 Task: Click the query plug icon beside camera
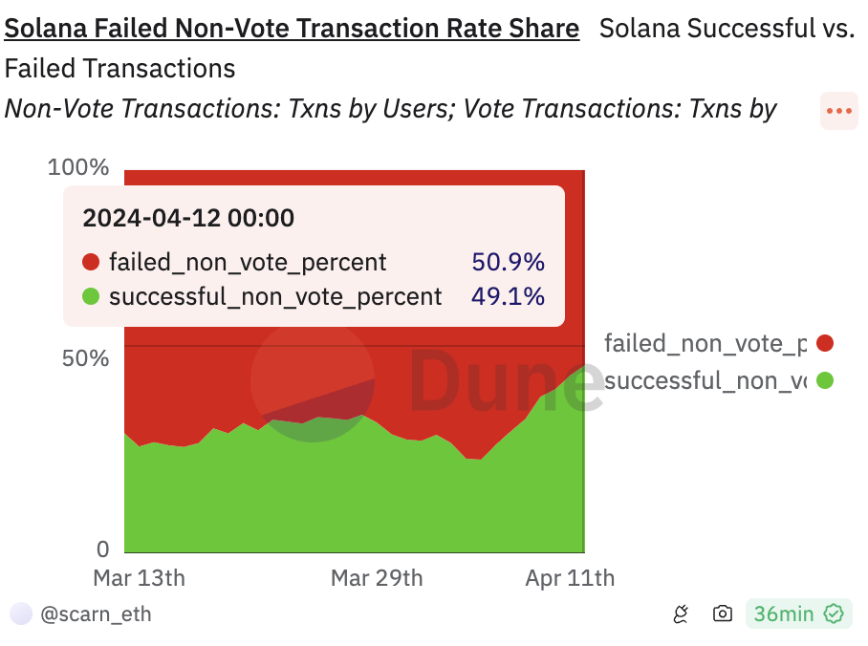click(x=681, y=614)
